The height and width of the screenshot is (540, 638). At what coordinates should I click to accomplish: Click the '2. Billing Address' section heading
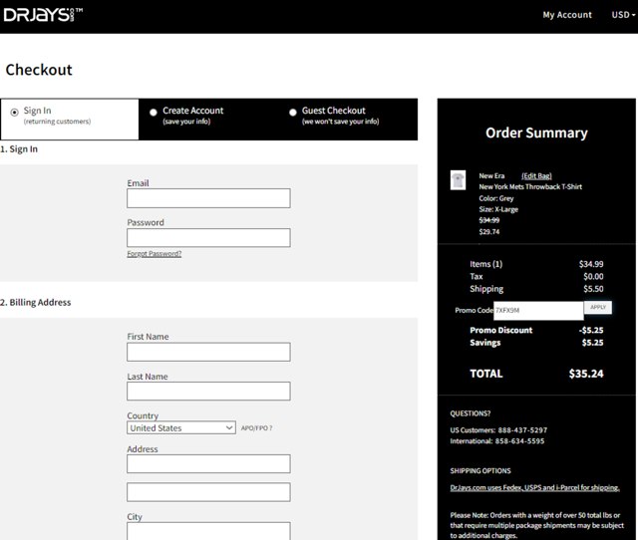[36, 303]
